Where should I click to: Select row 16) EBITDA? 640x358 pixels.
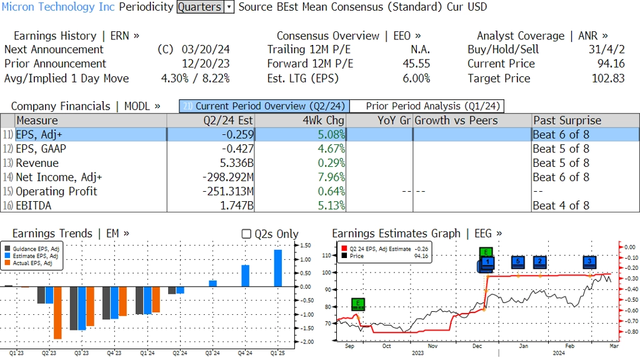click(x=320, y=206)
